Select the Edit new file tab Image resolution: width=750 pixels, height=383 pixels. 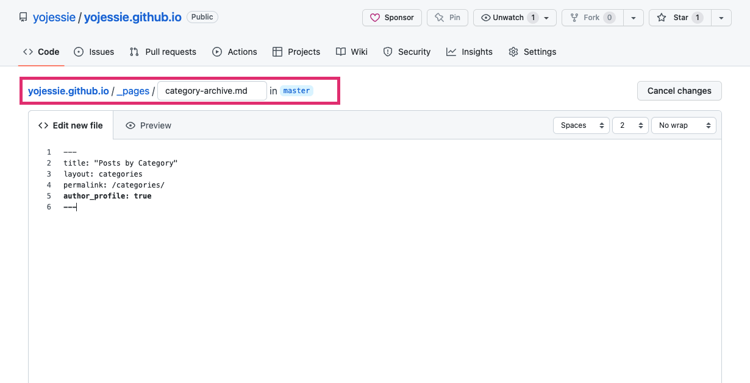[71, 125]
